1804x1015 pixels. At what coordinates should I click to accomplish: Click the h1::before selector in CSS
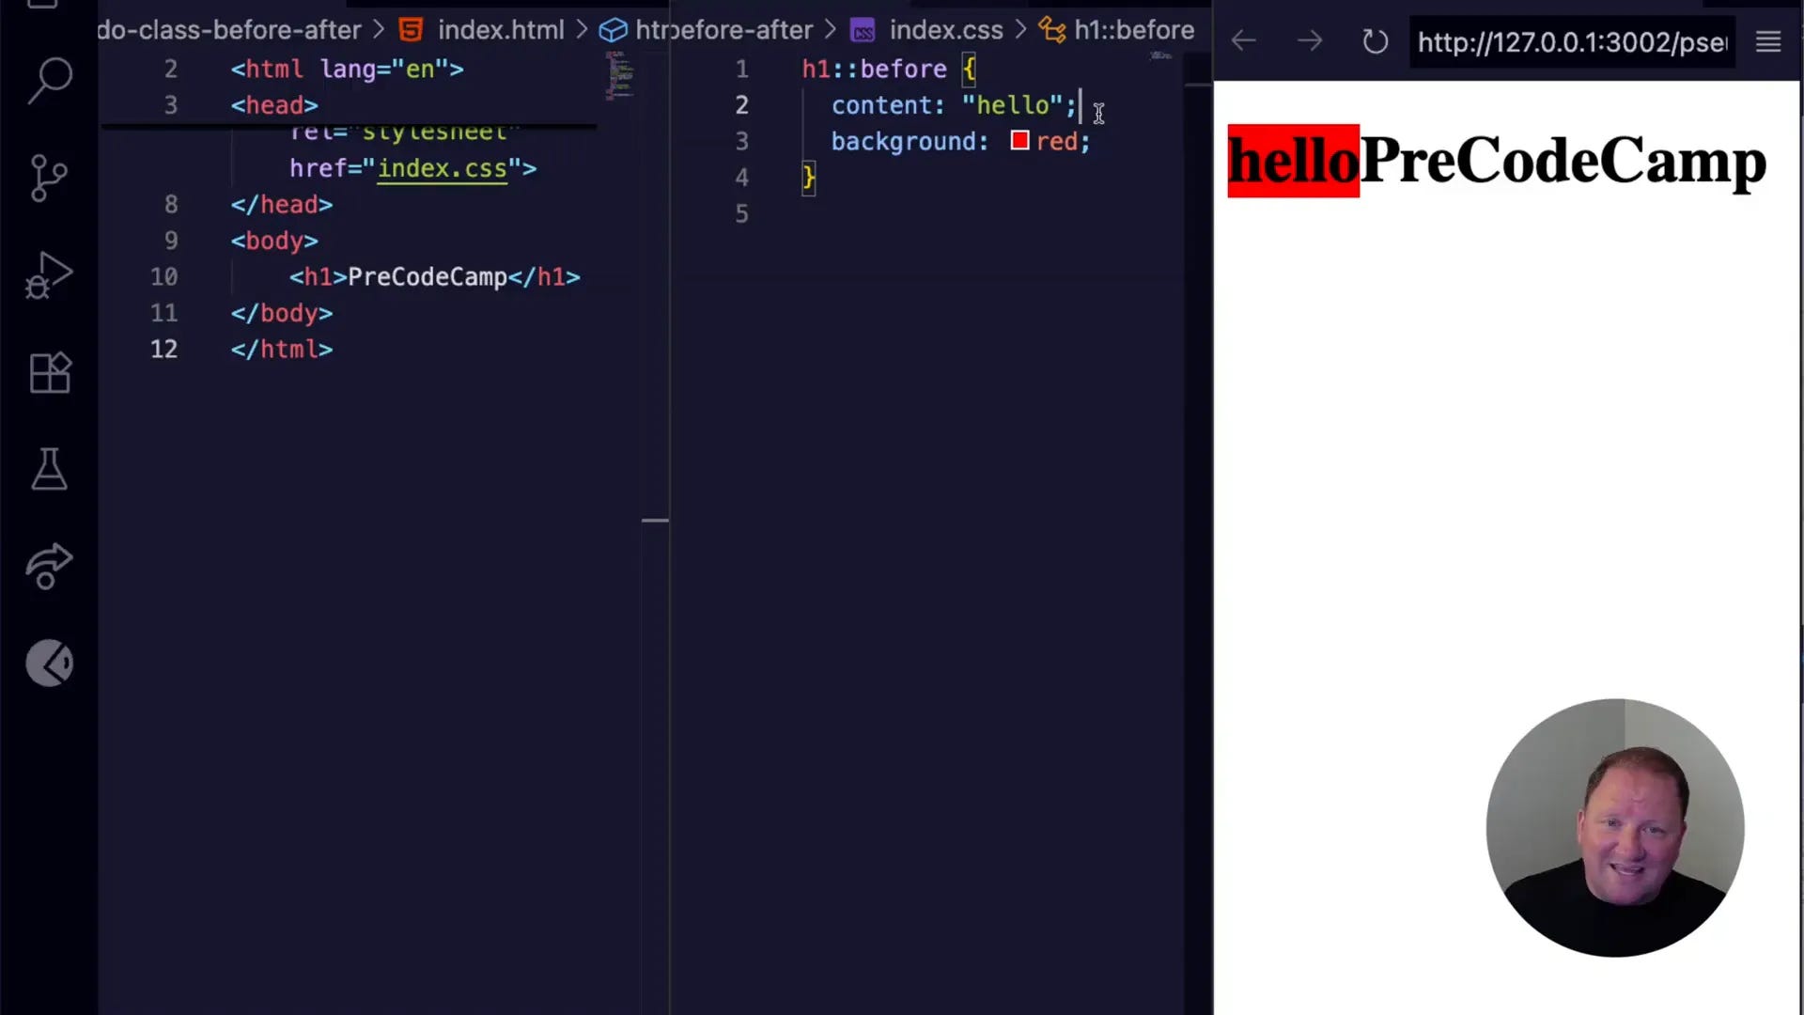874,70
